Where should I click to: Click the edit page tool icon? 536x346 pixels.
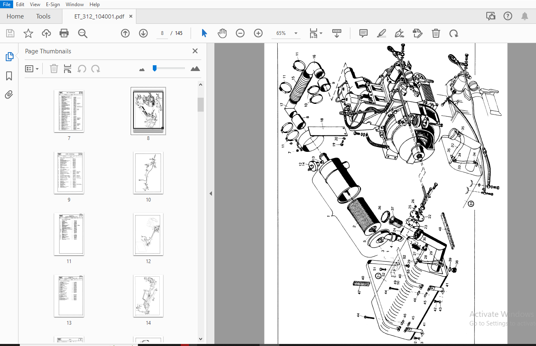coord(417,33)
